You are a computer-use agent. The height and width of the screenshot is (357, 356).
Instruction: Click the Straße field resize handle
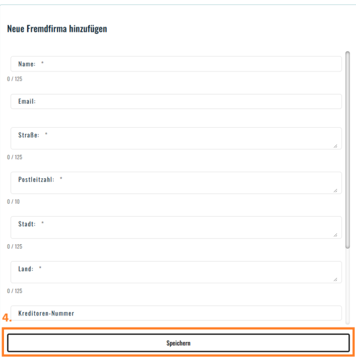(336, 146)
